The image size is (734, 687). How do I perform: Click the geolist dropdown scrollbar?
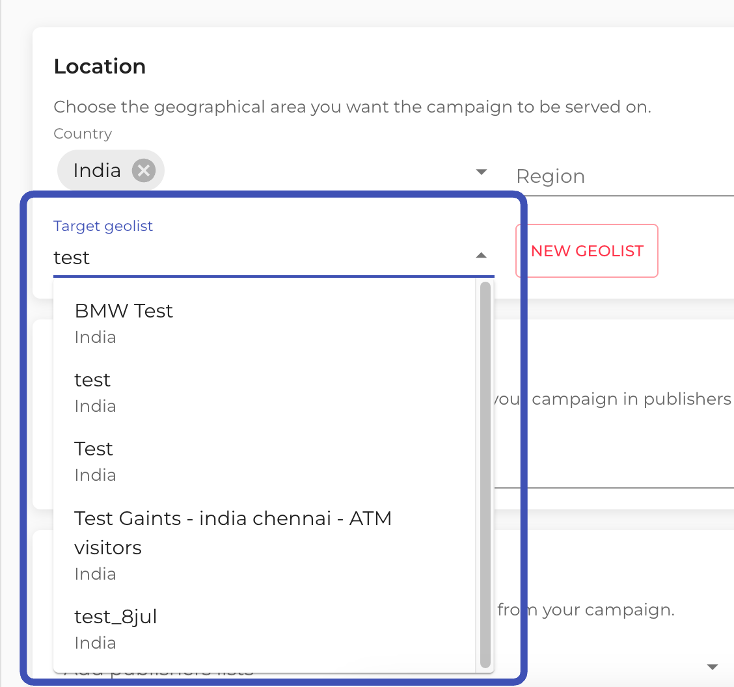point(485,475)
